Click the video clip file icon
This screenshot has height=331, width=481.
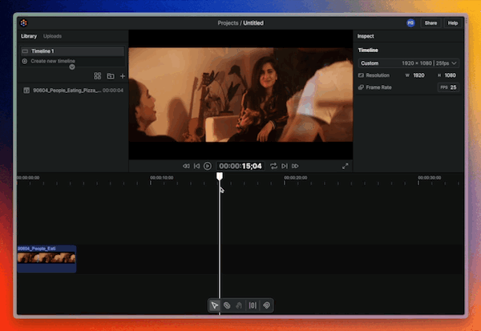click(26, 91)
